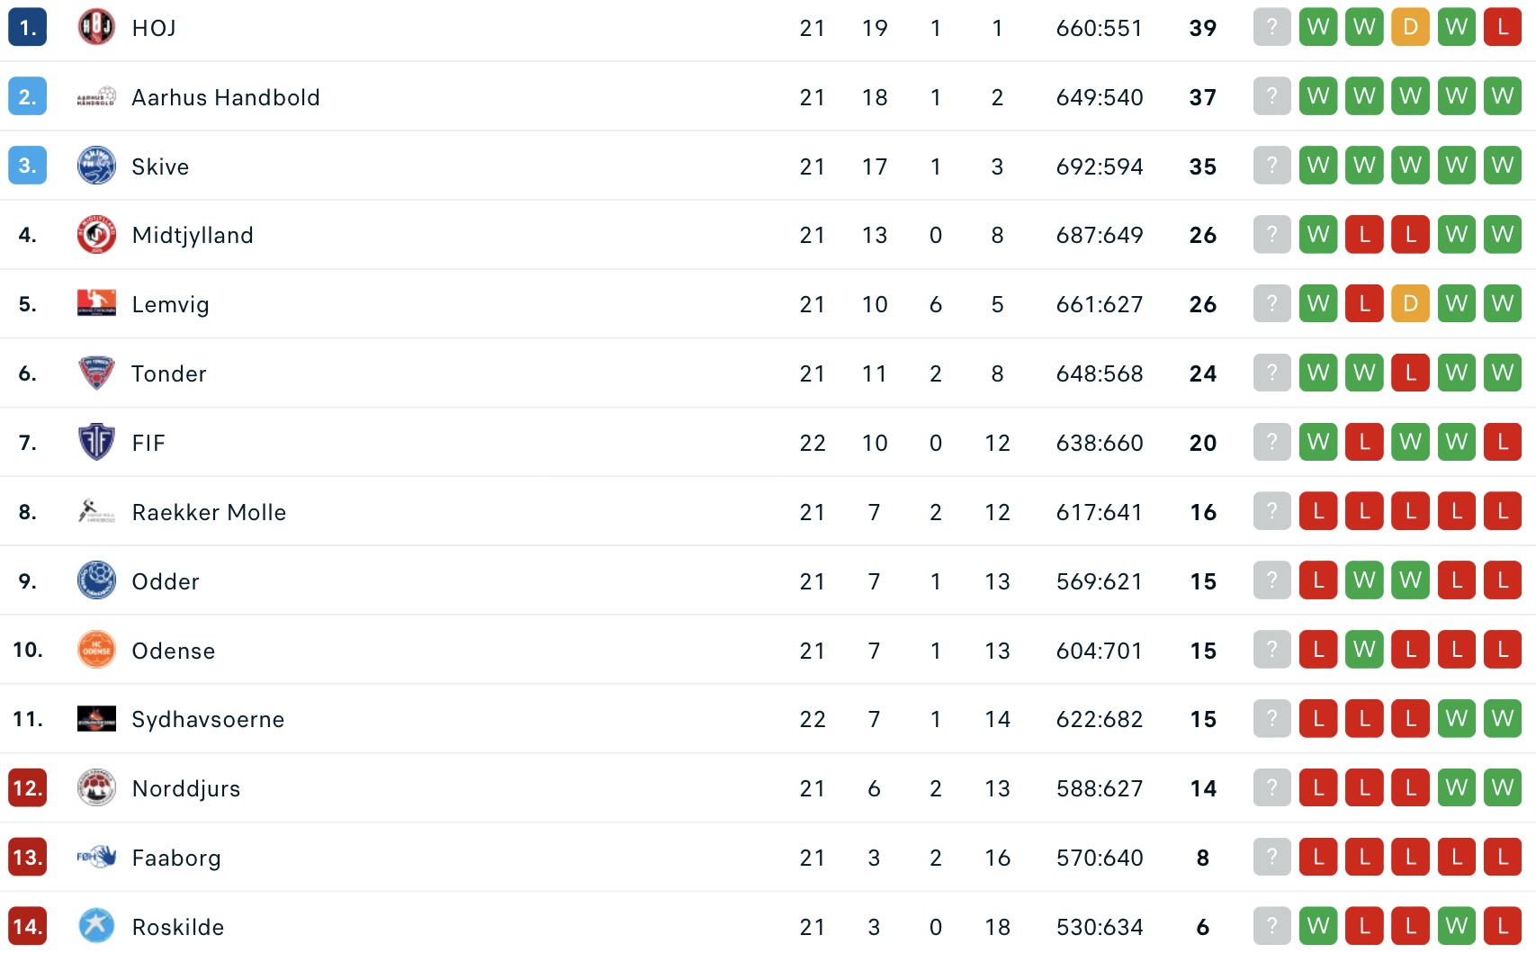Viewport: 1536px width, 953px height.
Task: Click the rank 1 position badge
Action: click(x=27, y=27)
